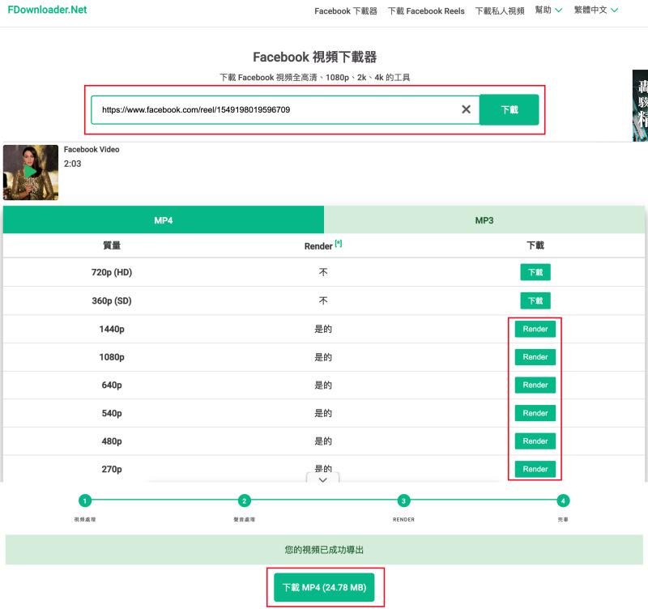Click the green 下載 button beside the URL

[x=509, y=110]
